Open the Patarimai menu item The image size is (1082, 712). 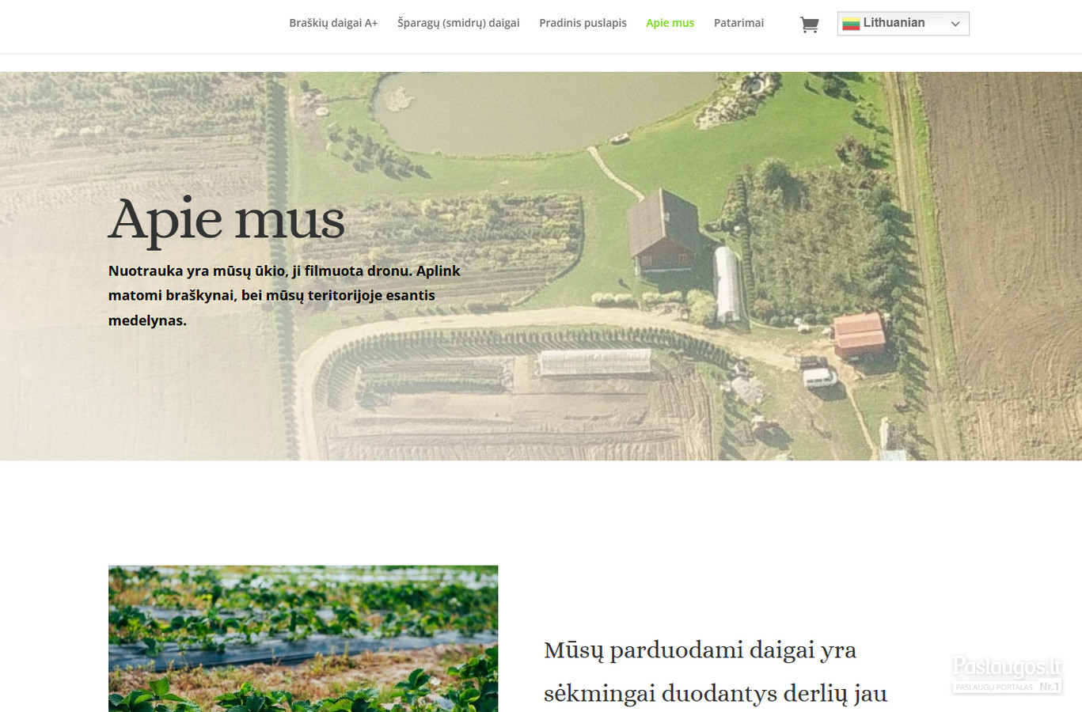tap(738, 23)
